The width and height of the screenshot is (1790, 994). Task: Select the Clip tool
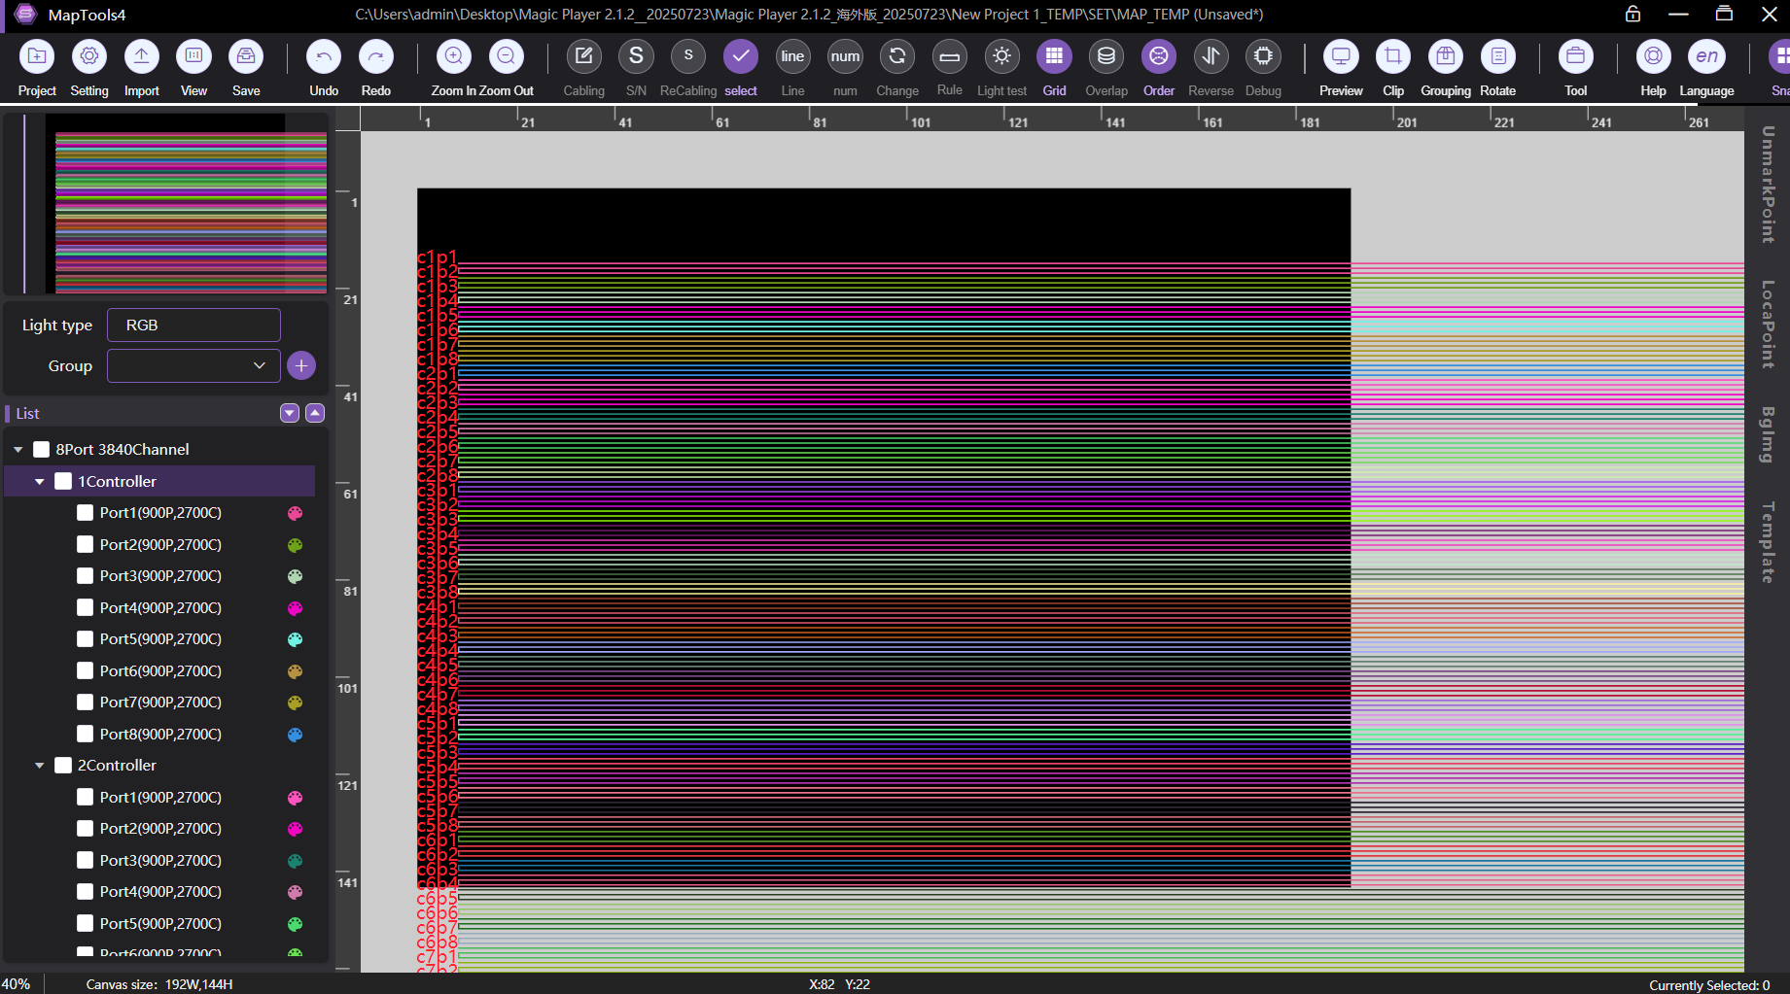click(1393, 57)
